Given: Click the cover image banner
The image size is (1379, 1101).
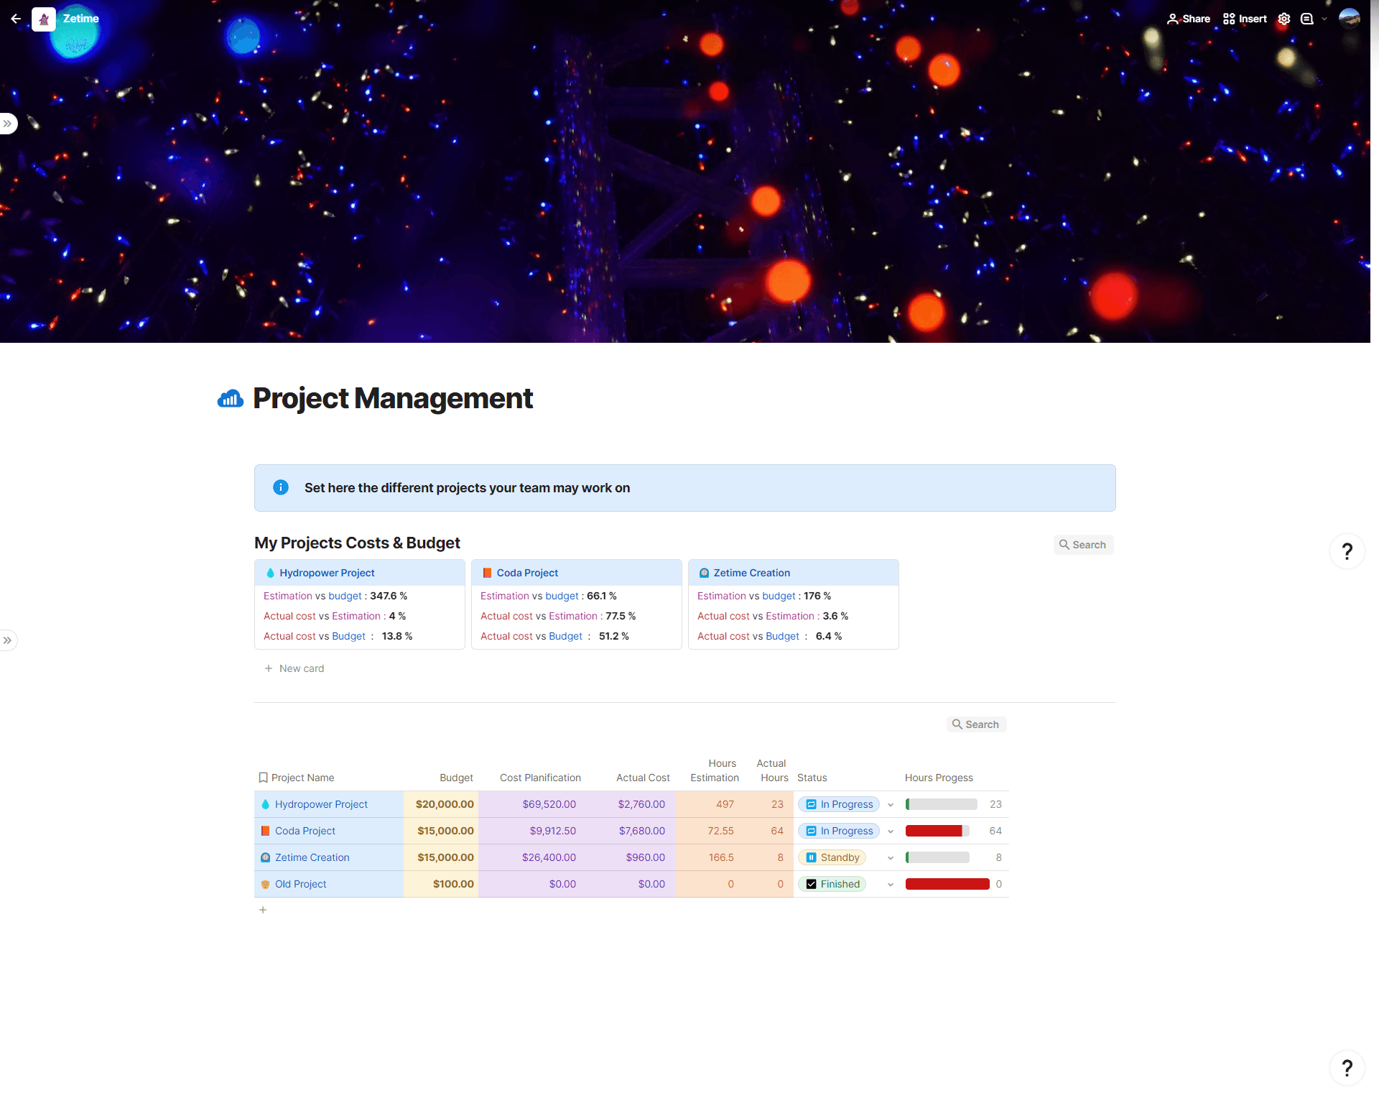Looking at the screenshot, I should tap(685, 171).
